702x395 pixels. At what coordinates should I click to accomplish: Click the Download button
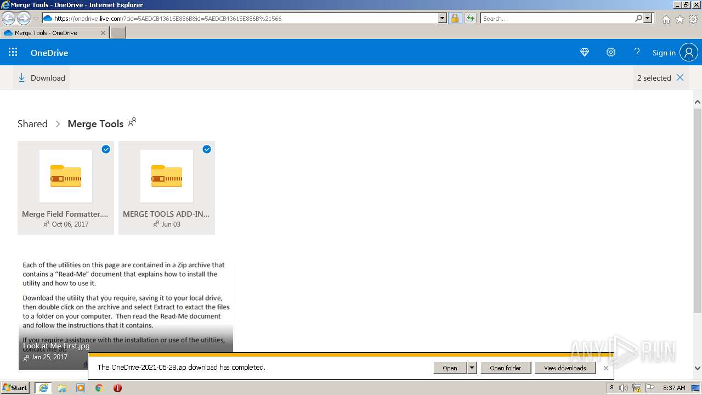point(42,78)
